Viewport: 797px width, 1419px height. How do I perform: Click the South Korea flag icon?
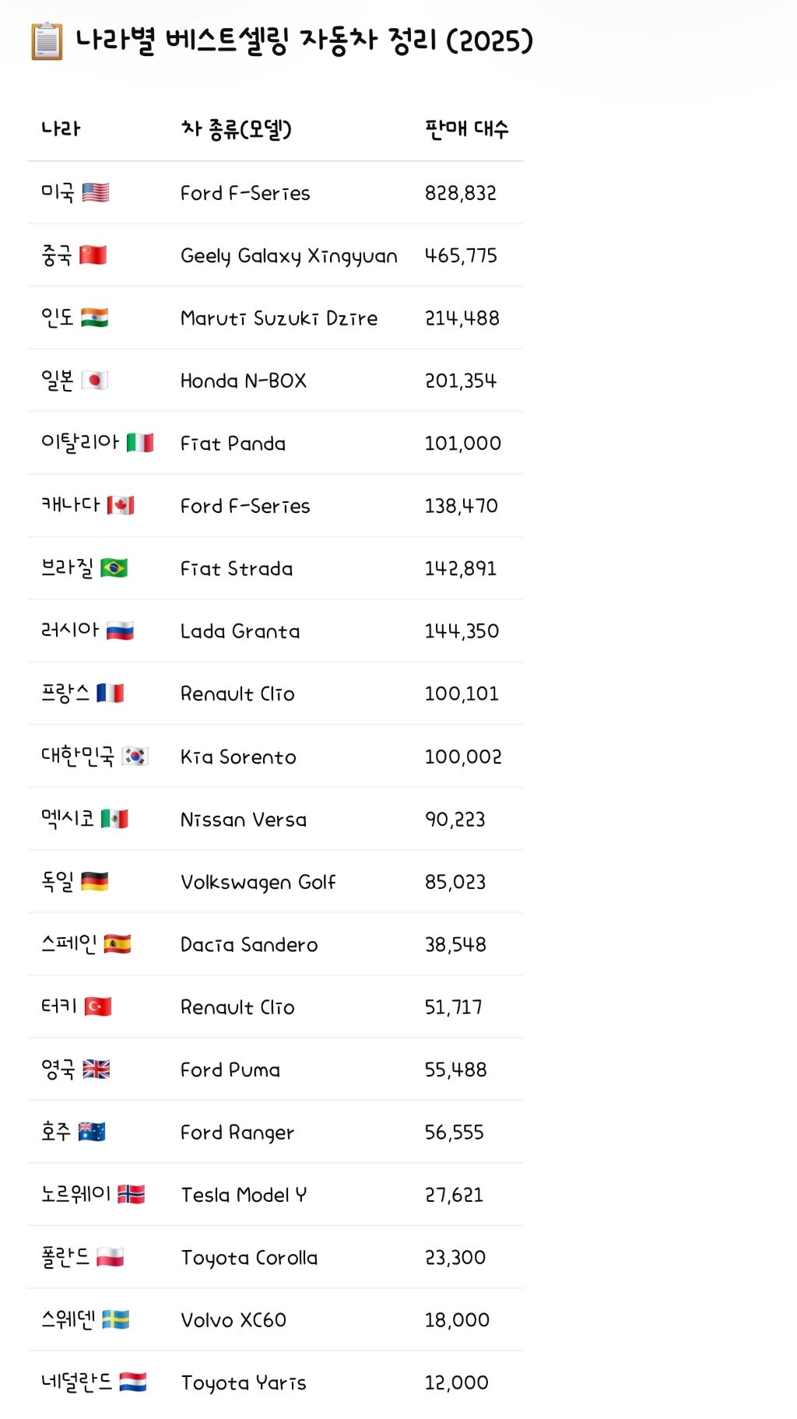[x=135, y=756]
